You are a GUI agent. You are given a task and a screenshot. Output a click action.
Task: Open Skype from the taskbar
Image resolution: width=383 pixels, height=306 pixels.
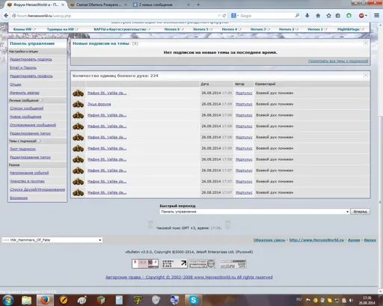pos(193,300)
